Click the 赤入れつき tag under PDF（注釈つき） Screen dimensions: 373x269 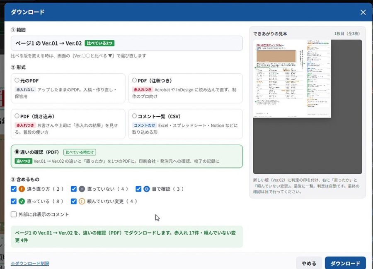coord(143,89)
